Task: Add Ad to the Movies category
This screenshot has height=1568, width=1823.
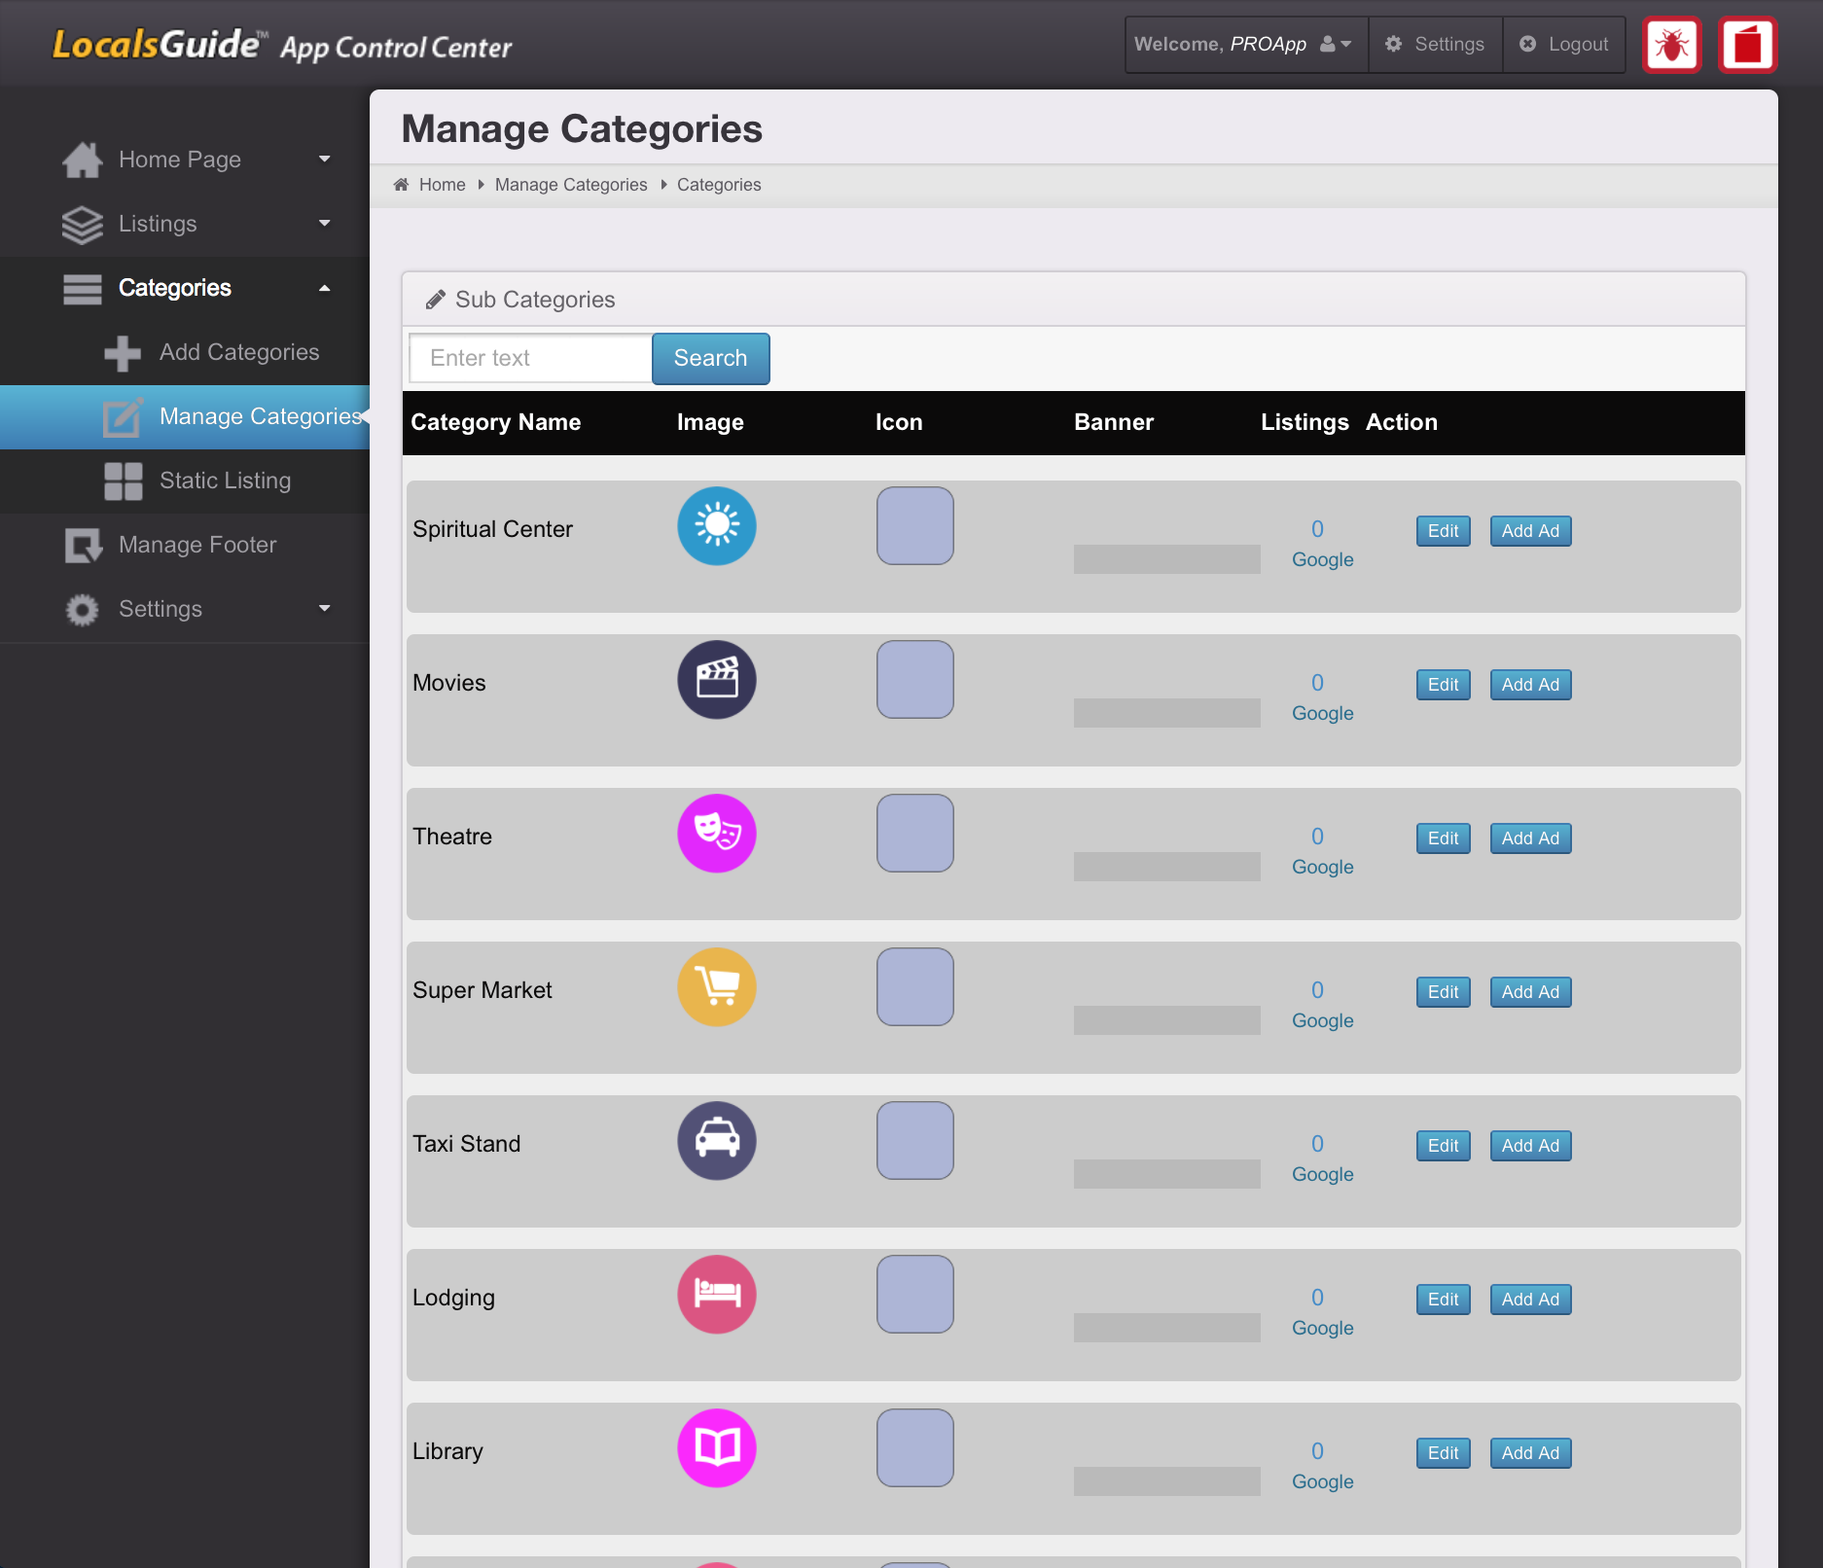Action: point(1530,685)
